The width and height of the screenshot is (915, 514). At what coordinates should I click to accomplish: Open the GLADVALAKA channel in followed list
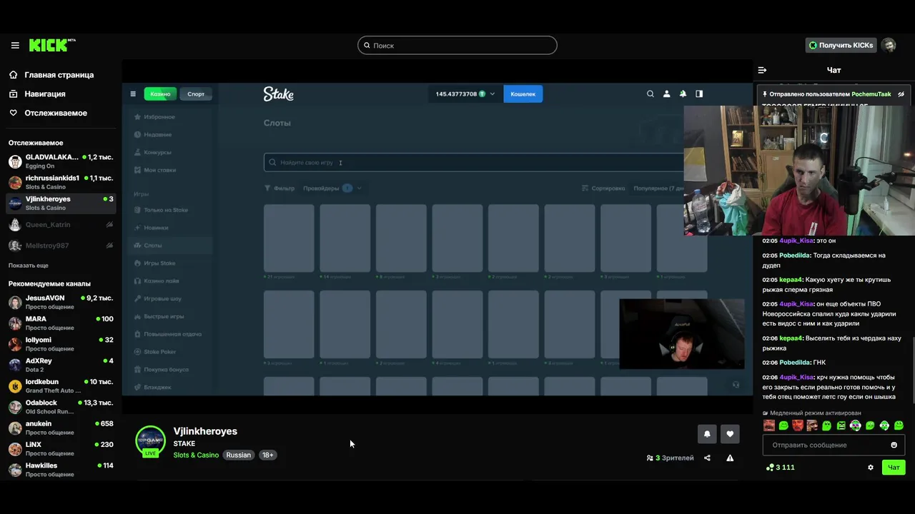tap(61, 161)
